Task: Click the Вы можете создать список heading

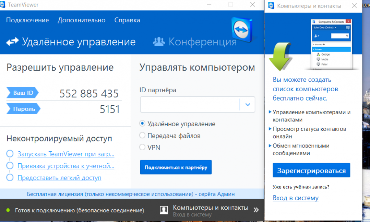Action: click(x=305, y=89)
